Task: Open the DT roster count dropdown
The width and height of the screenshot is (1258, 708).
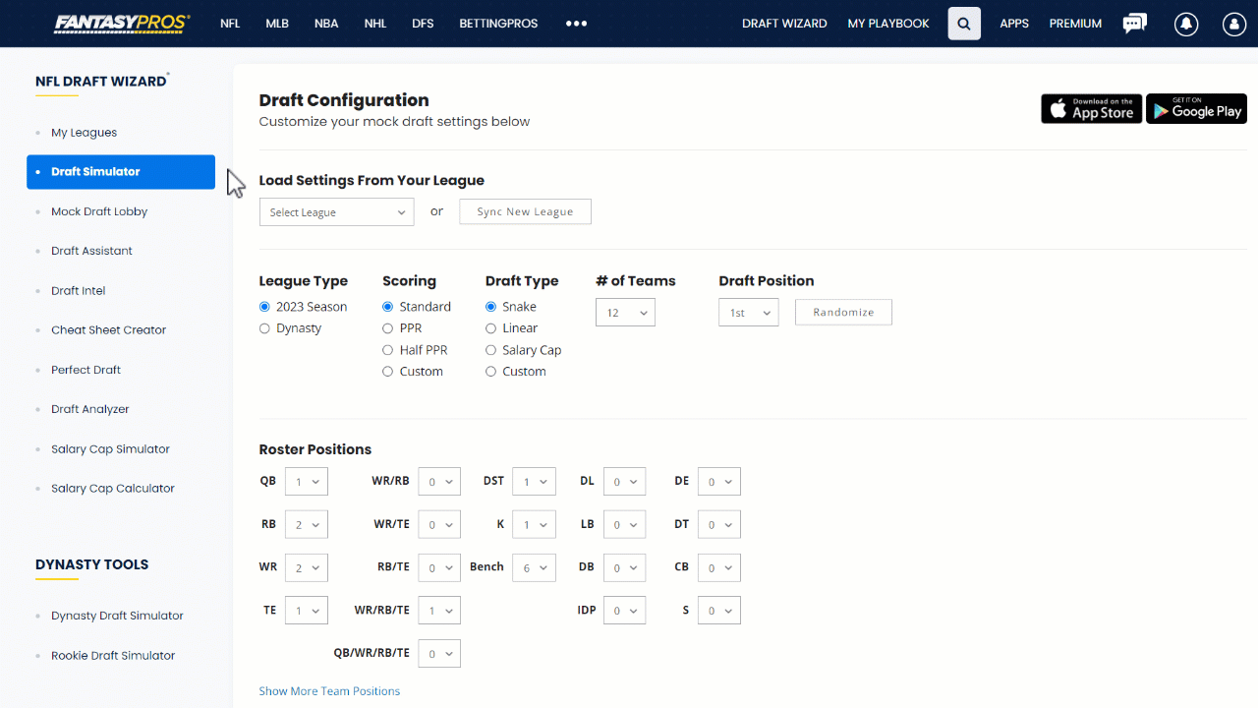Action: pyautogui.click(x=718, y=525)
